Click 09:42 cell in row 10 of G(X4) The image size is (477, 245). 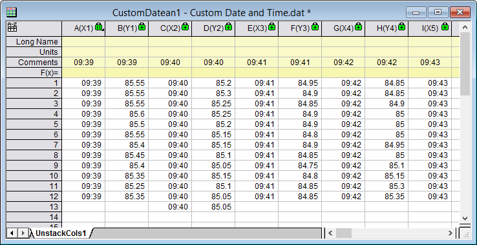tap(343, 176)
